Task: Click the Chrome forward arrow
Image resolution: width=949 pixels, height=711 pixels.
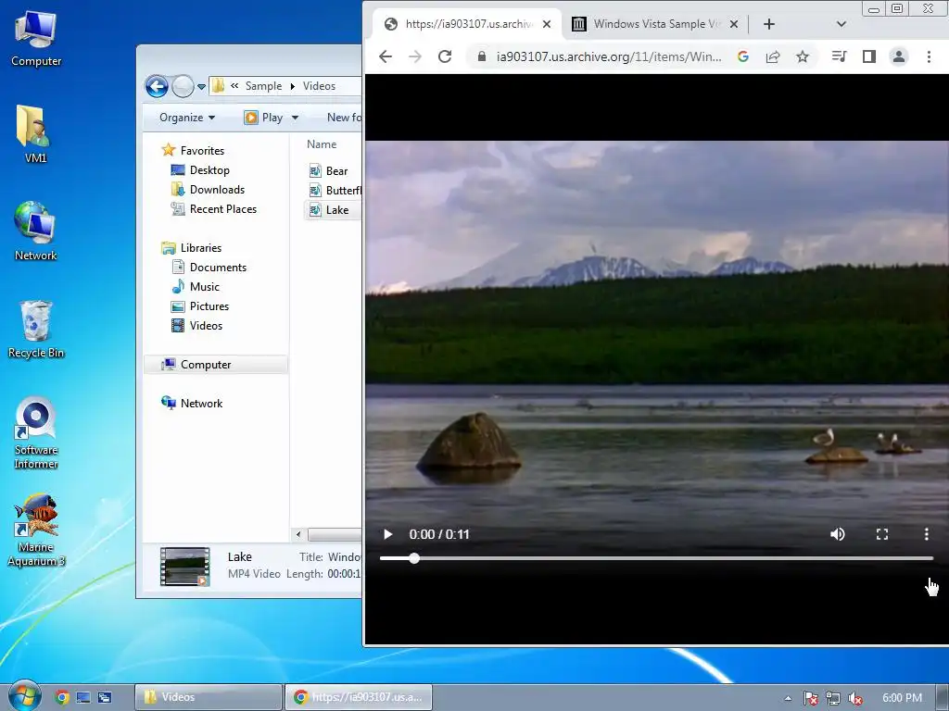Action: coord(415,56)
